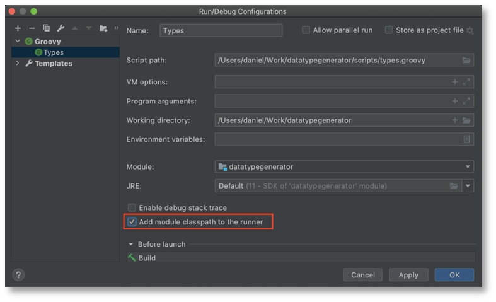Remove the selected configuration with minus icon
This screenshot has height=302, width=496.
click(x=32, y=28)
